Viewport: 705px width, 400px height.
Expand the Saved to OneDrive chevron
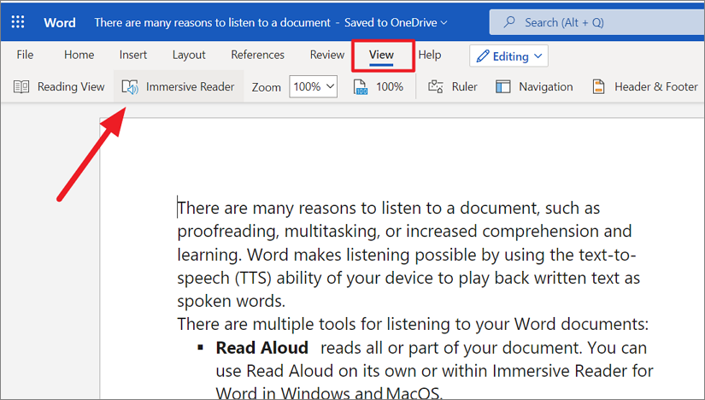pos(444,22)
